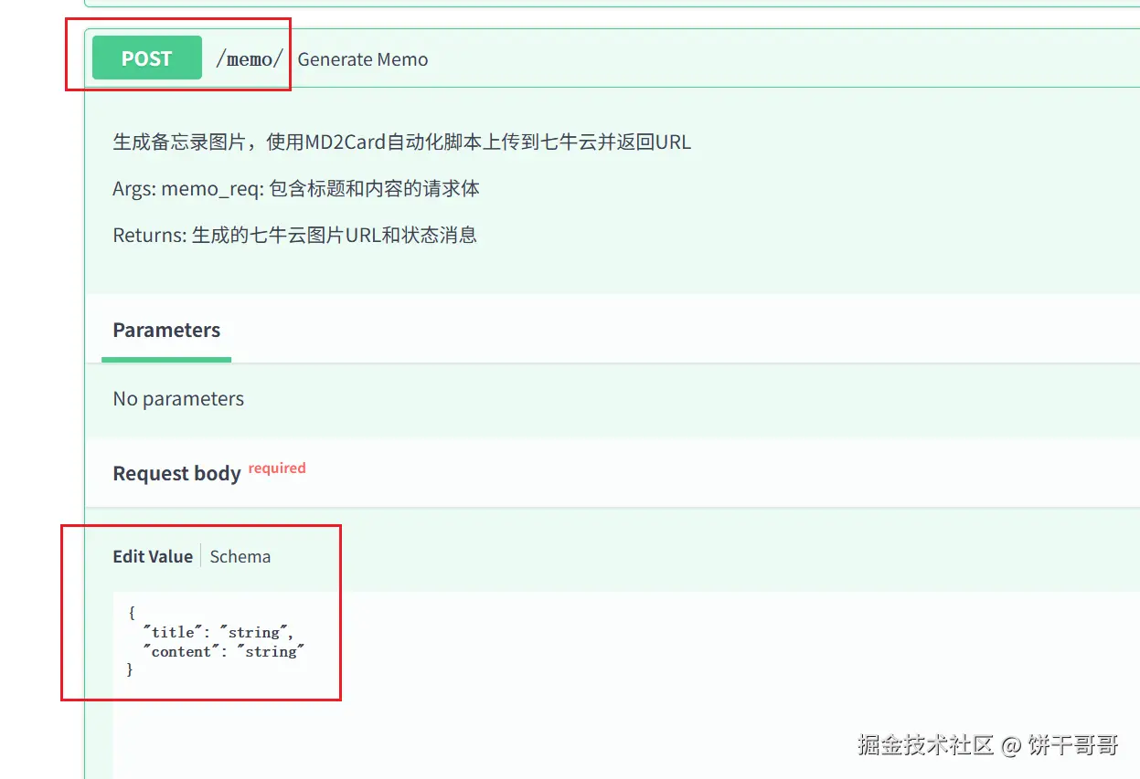Viewport: 1140px width, 779px height.
Task: Switch to the Edit Value tab
Action: coord(153,556)
